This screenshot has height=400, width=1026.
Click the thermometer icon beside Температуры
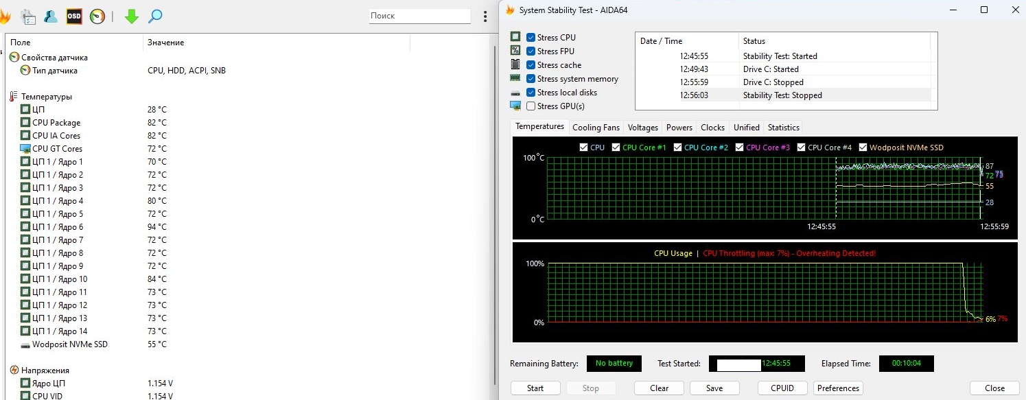point(14,97)
